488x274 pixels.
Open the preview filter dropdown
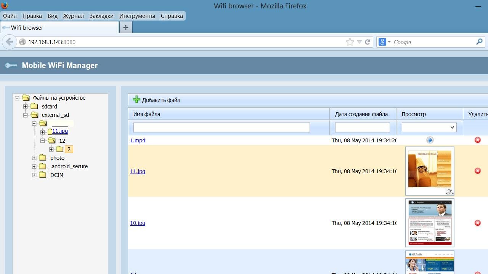pos(429,127)
